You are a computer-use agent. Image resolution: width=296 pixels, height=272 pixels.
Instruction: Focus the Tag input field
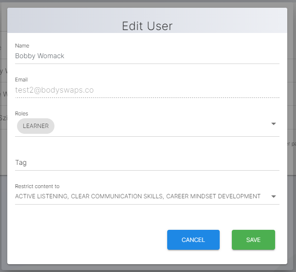point(147,162)
